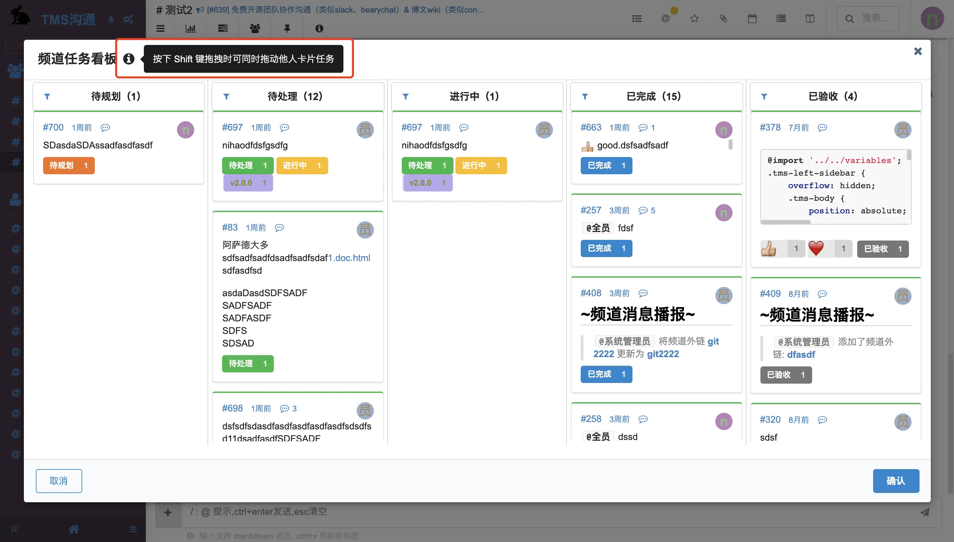Open starred messages star icon
Screen dimensions: 954x542
(x=694, y=18)
